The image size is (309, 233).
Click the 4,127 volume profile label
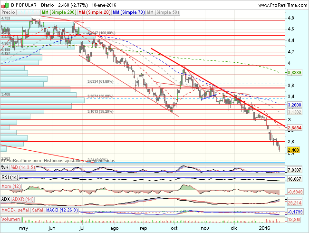[6, 53]
